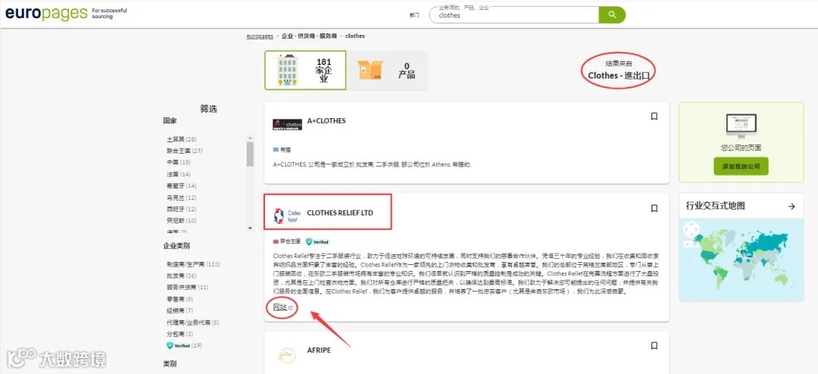Click the building icon on companies tab
The height and width of the screenshot is (374, 818).
click(286, 70)
